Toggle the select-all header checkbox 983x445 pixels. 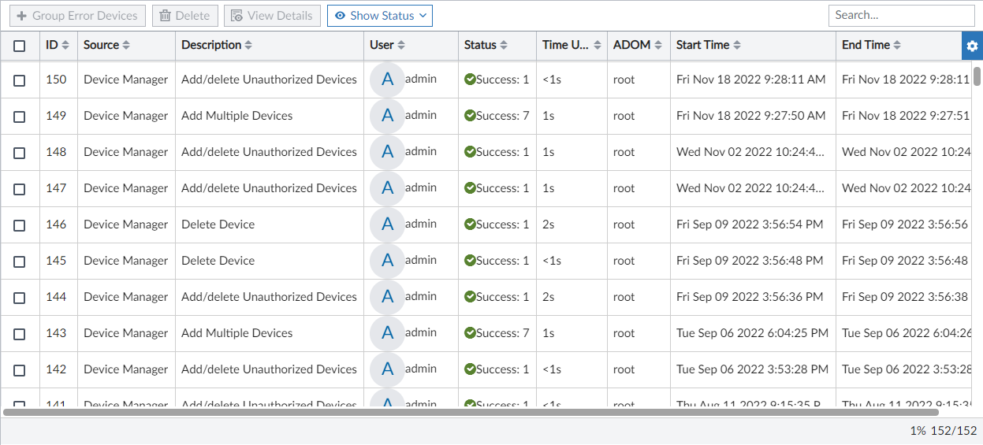coord(20,46)
